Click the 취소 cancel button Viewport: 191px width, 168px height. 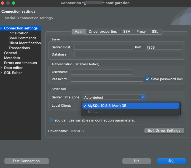pyautogui.click(x=136, y=161)
